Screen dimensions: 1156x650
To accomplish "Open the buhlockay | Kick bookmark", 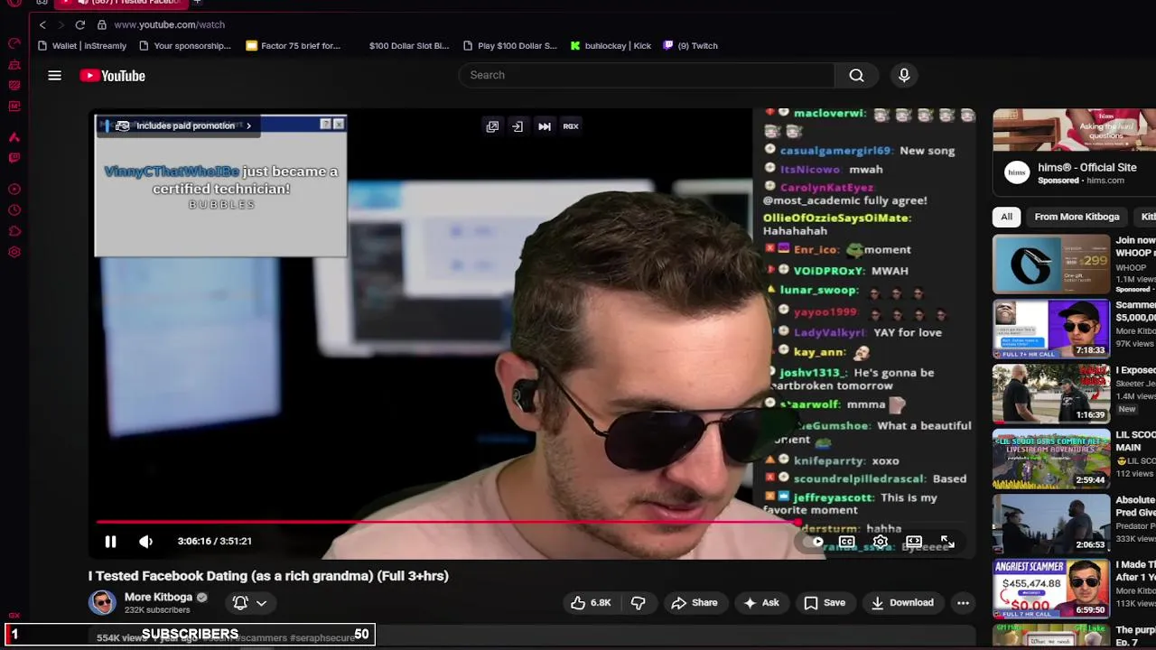I will [x=611, y=46].
